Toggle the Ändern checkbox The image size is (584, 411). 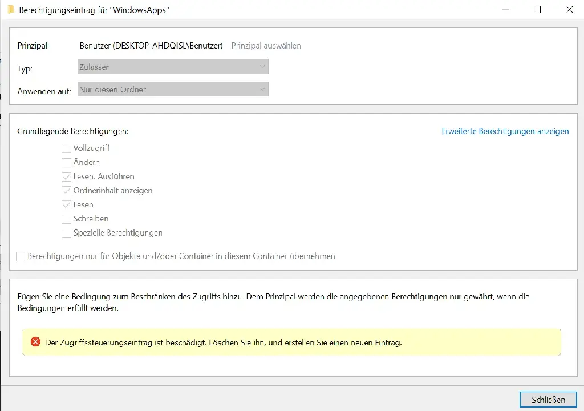[x=67, y=162]
